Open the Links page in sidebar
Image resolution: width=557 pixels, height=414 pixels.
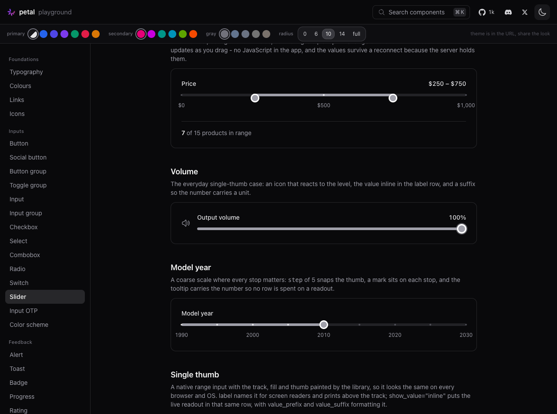pos(45,100)
